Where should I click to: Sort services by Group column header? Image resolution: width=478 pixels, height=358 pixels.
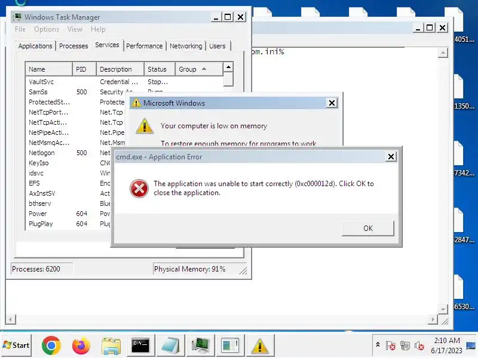coord(199,69)
